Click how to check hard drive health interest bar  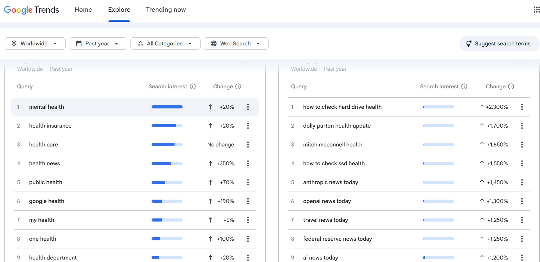pyautogui.click(x=439, y=107)
